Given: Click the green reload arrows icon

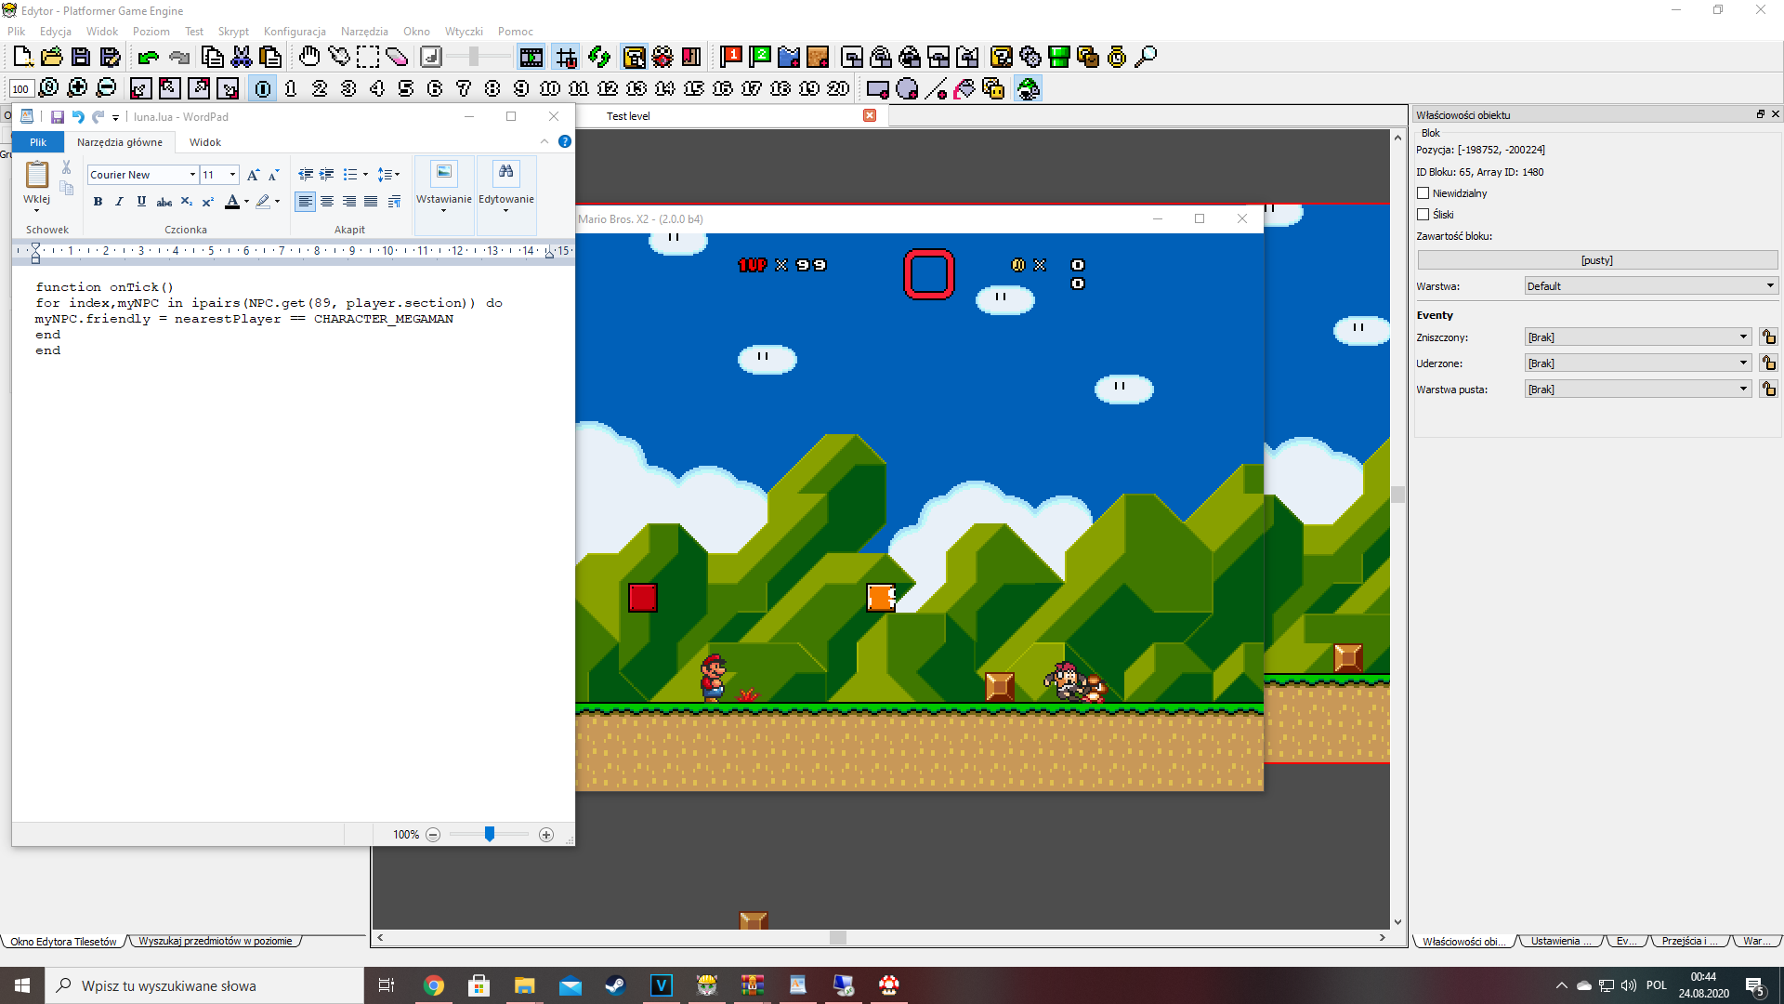Looking at the screenshot, I should (x=599, y=57).
